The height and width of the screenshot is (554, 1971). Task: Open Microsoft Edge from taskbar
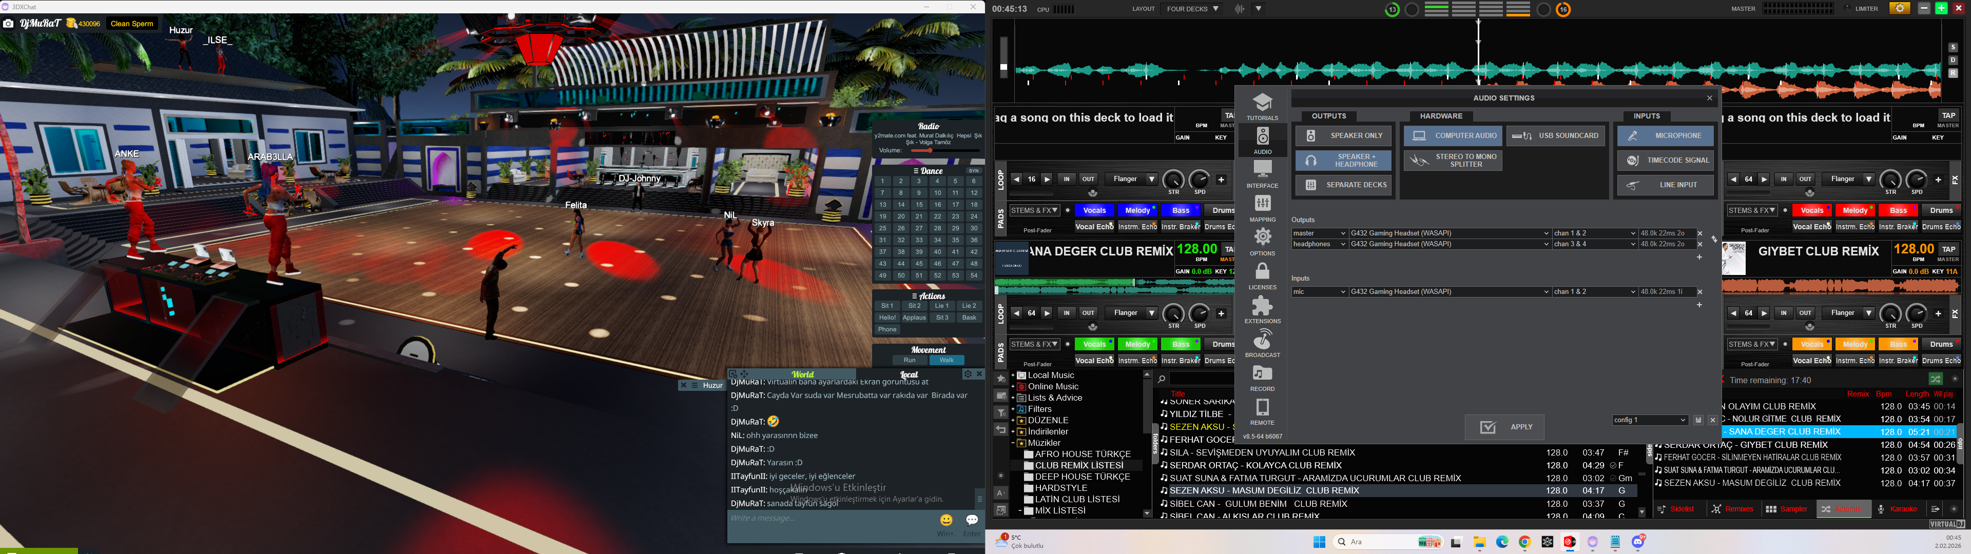click(x=1502, y=542)
